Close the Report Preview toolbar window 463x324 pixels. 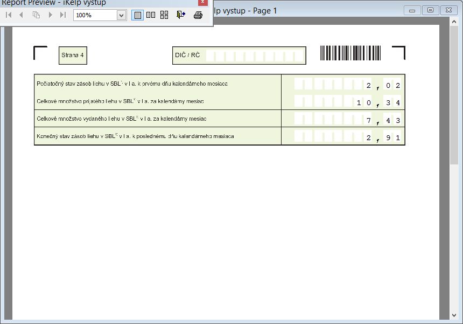[203, 2]
